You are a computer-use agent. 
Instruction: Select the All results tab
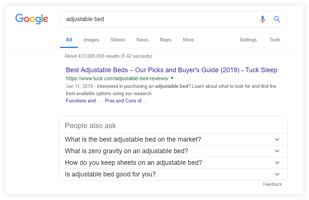coord(69,40)
